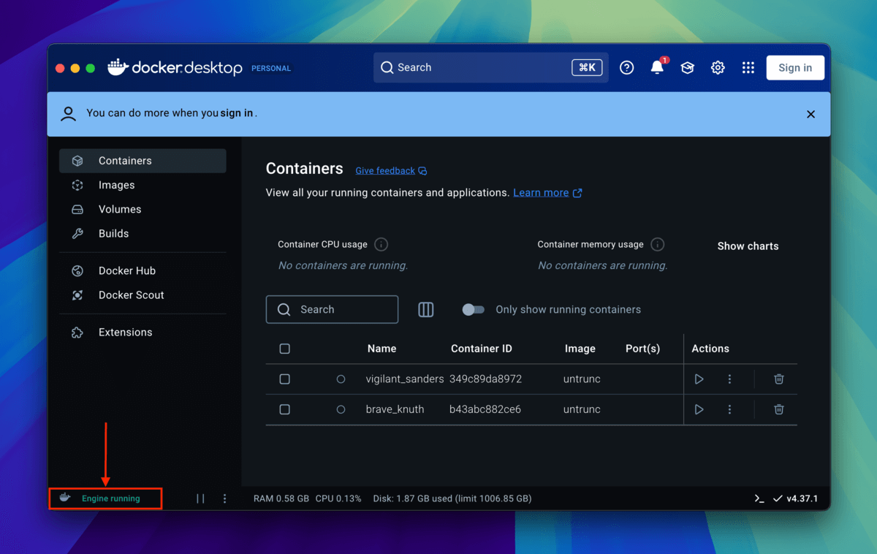Open Extensions in the sidebar

(x=143, y=332)
